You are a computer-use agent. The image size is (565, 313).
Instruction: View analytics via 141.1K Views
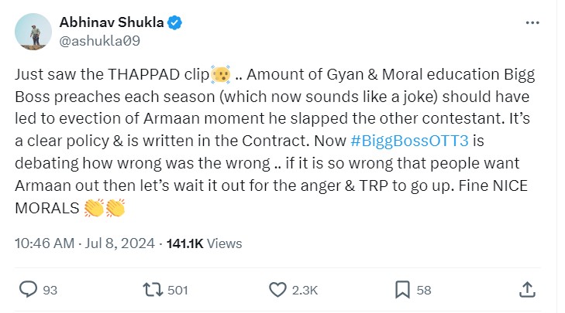(x=205, y=243)
